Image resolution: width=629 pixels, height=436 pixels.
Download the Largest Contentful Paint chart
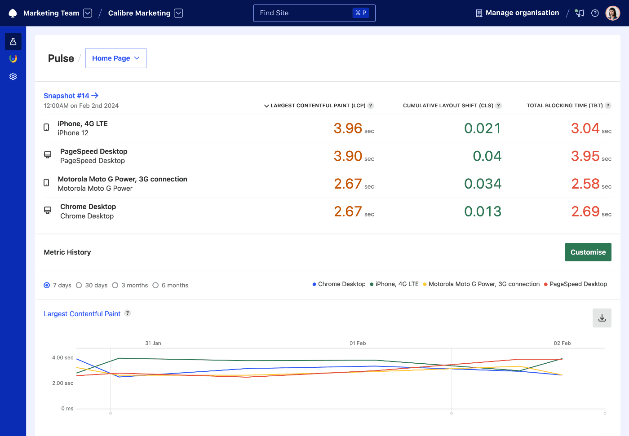coord(602,318)
